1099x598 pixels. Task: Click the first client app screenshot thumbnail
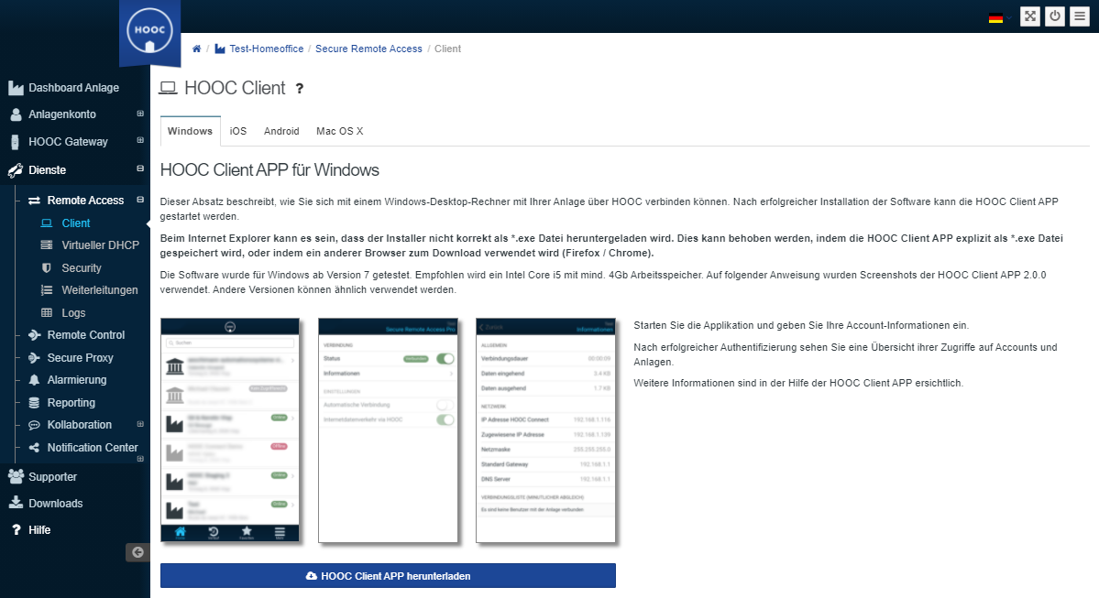[230, 430]
